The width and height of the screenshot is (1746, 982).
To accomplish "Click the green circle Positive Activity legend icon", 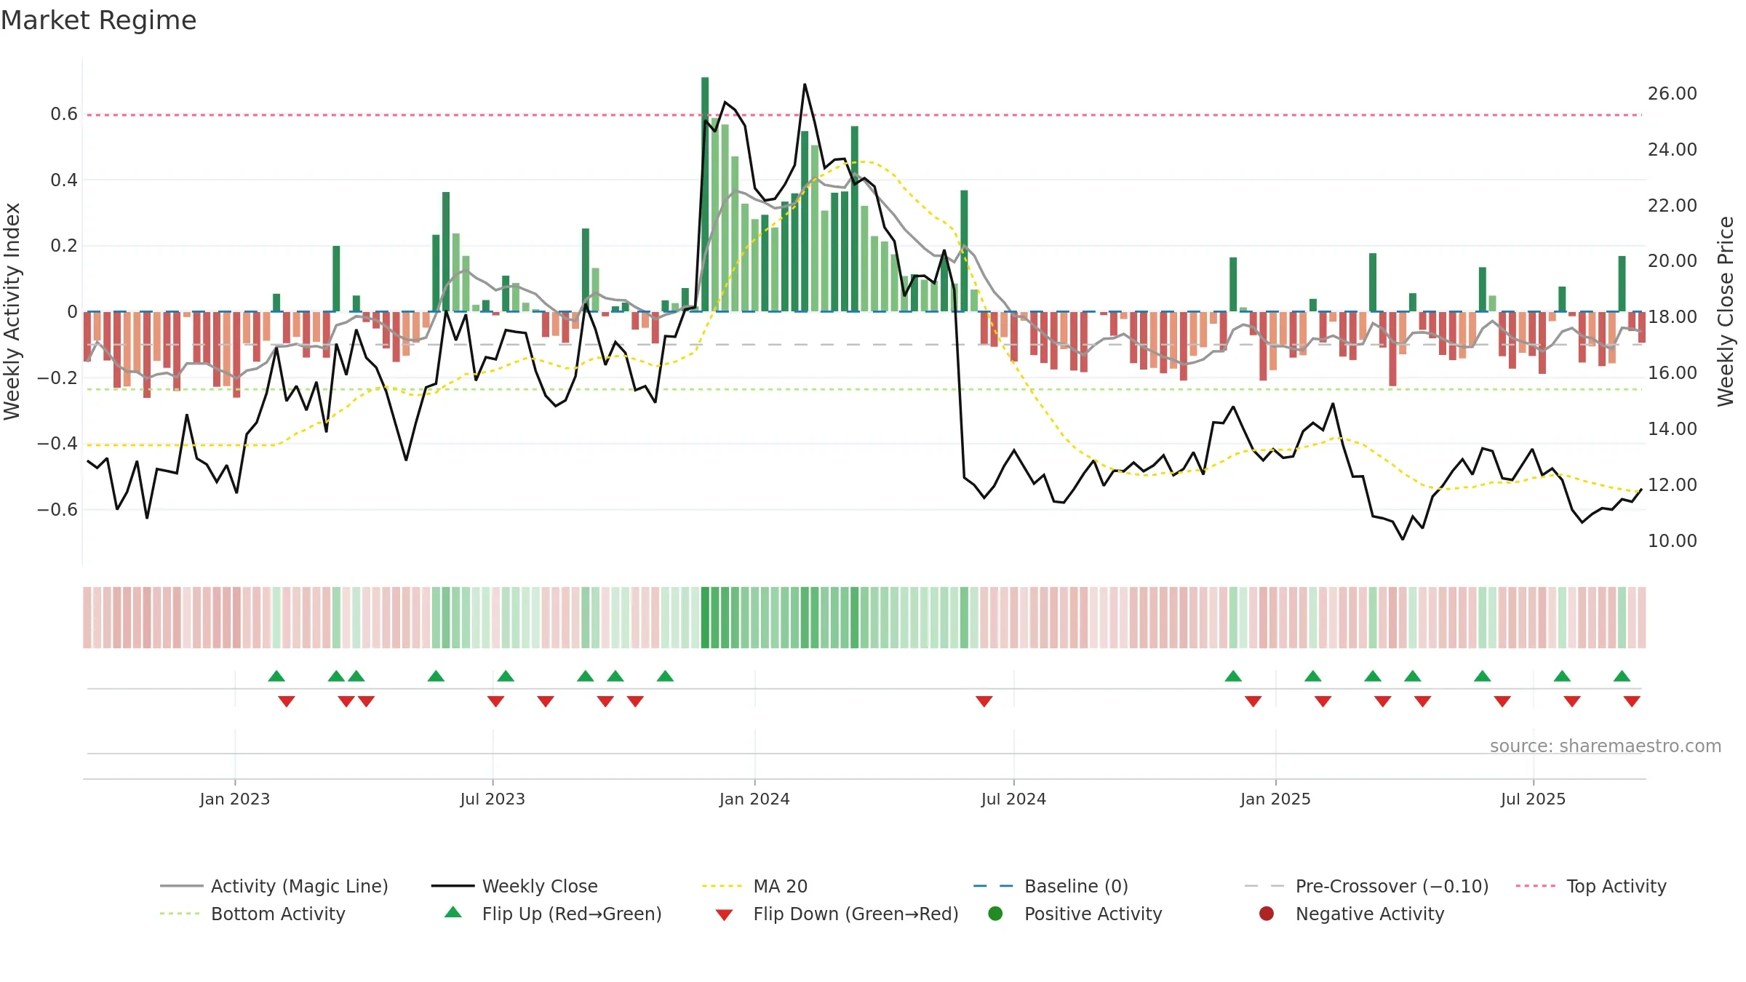I will tap(995, 914).
